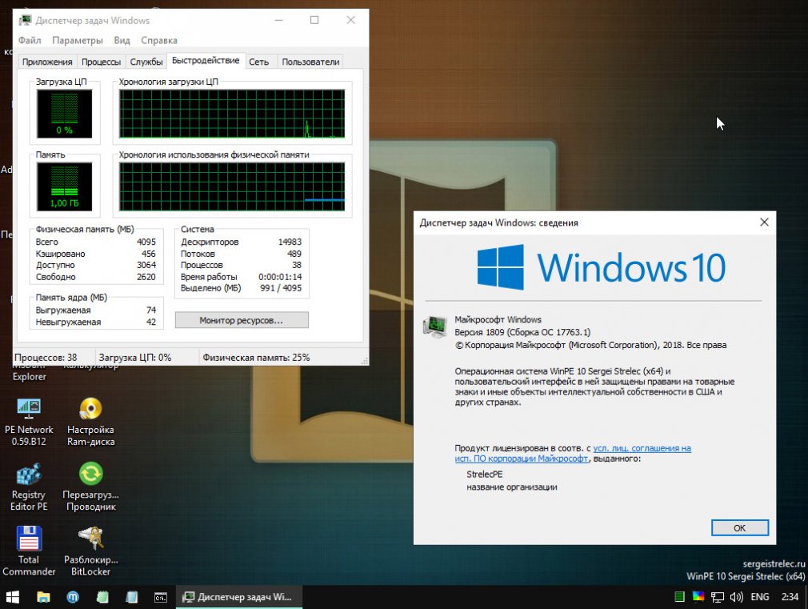Open the Microsoft software license terms link
This screenshot has width=808, height=609.
[x=573, y=453]
